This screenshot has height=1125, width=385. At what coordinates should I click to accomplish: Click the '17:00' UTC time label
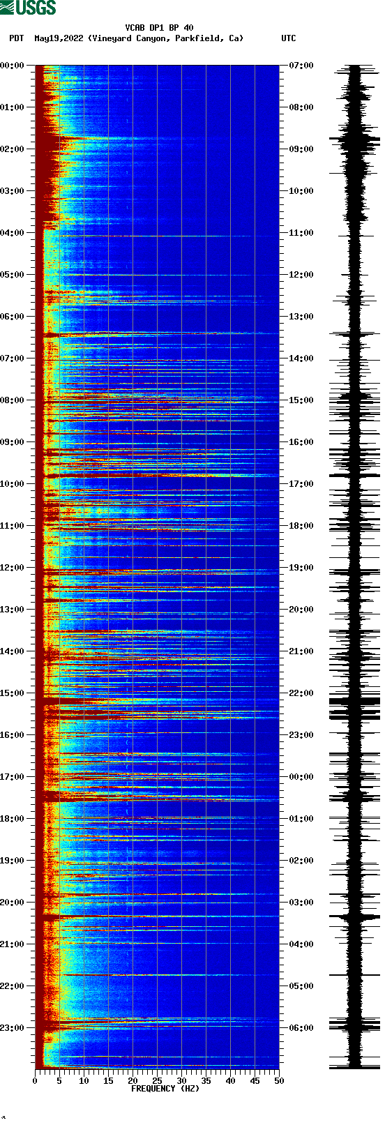click(x=301, y=484)
